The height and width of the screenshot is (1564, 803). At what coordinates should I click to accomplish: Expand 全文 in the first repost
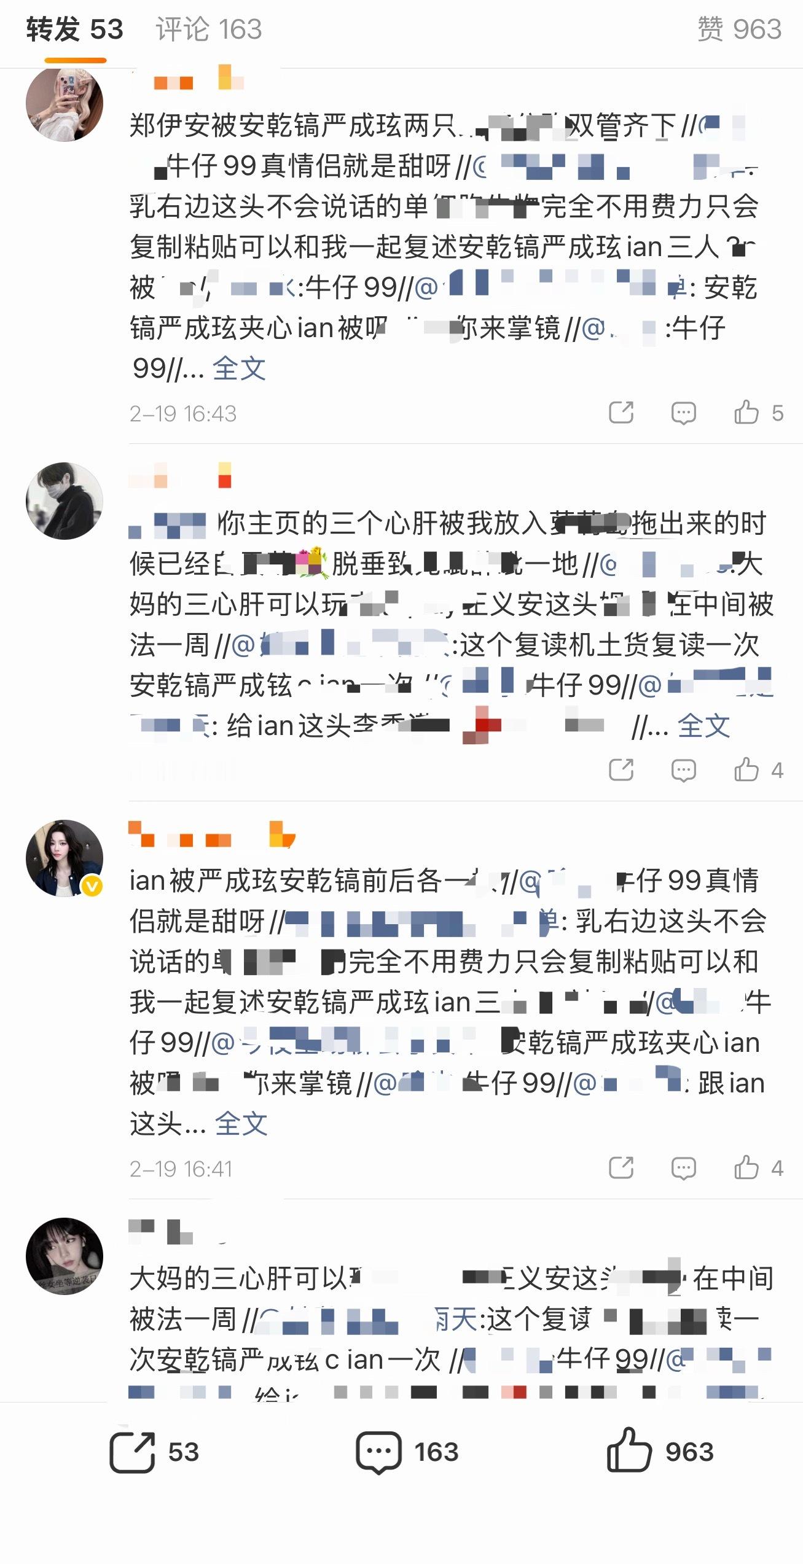tap(239, 368)
